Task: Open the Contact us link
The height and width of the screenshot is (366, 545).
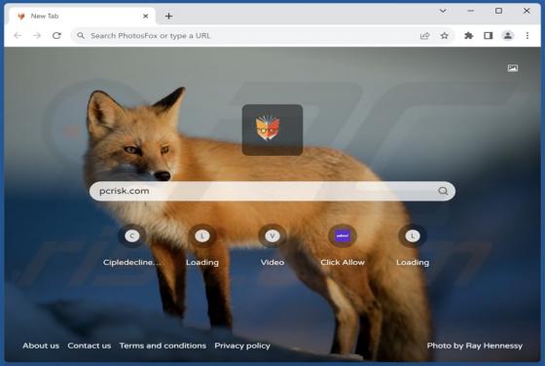Action: point(90,346)
